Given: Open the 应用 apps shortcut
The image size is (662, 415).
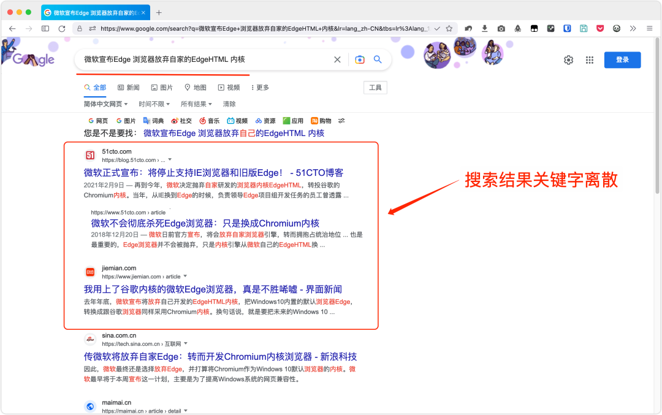Looking at the screenshot, I should tap(293, 121).
